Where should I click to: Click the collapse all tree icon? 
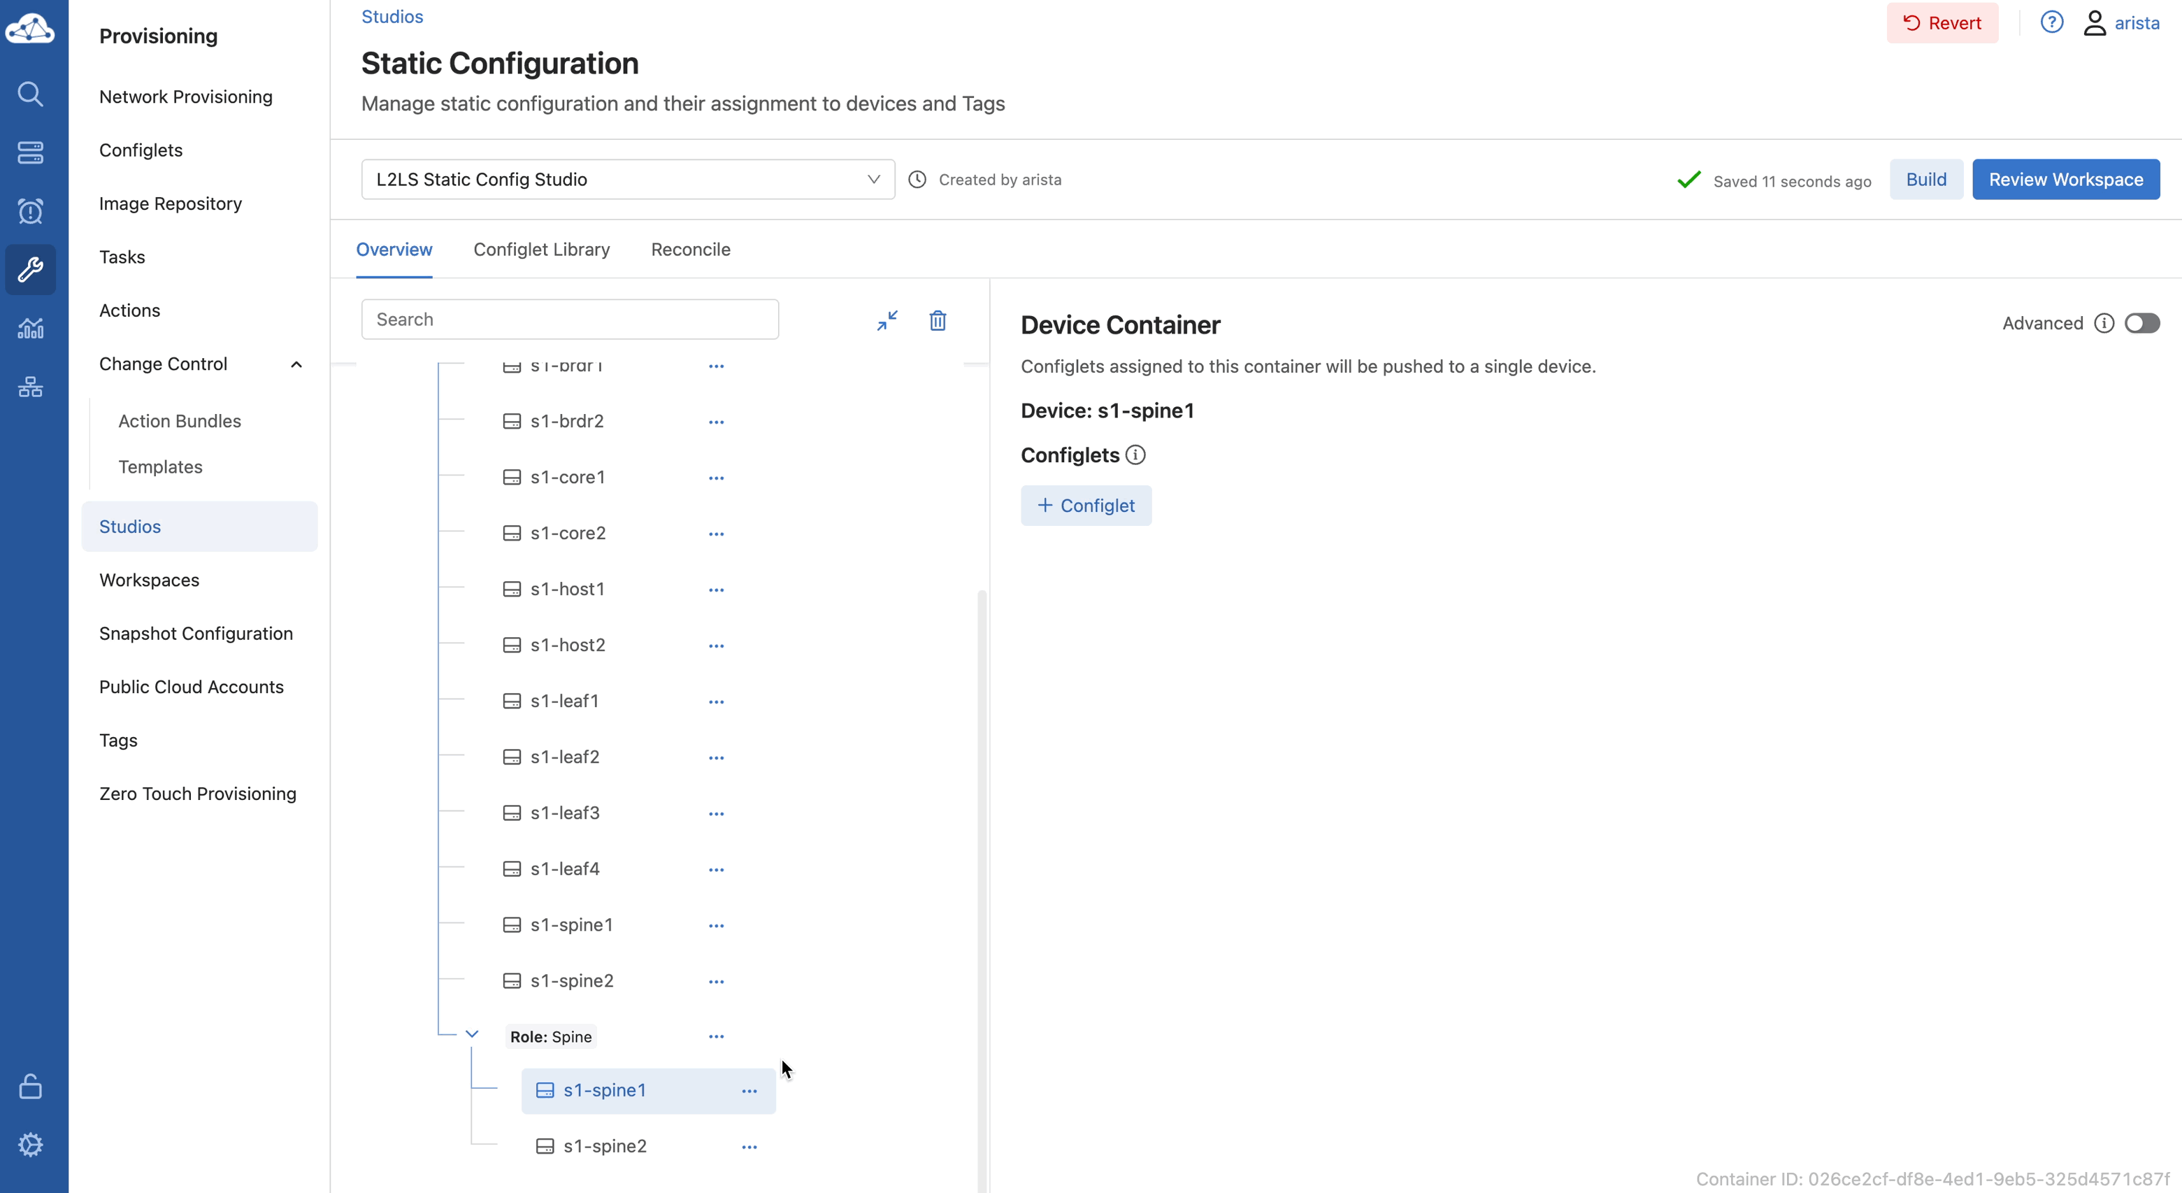coord(887,320)
